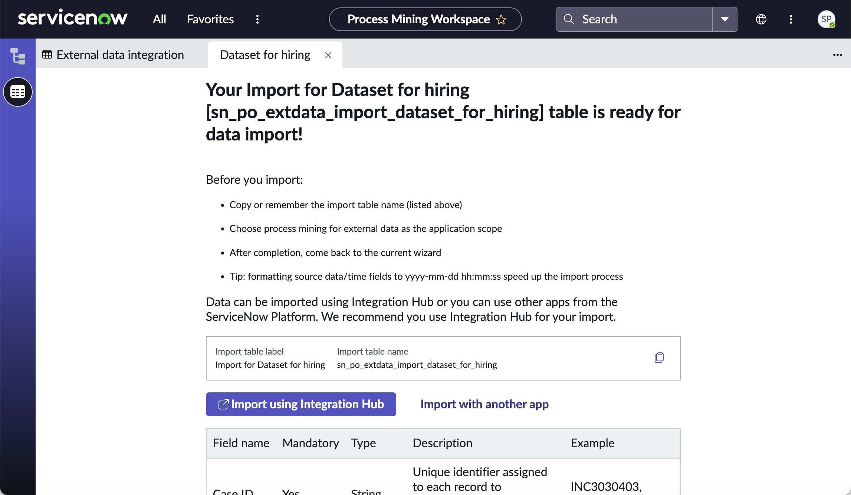Copy the import table name to clipboard
Image resolution: width=851 pixels, height=495 pixels.
(659, 358)
